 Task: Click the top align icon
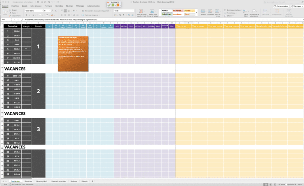62,11
